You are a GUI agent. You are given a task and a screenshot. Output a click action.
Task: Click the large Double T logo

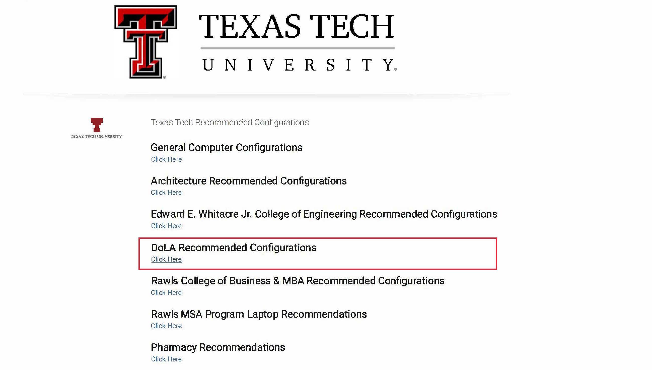tap(146, 42)
